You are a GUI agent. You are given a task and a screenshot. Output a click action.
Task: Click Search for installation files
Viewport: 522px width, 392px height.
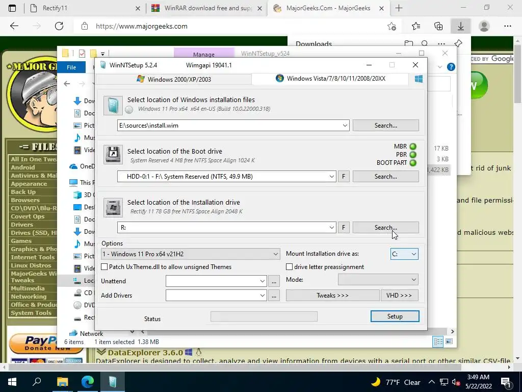point(385,126)
